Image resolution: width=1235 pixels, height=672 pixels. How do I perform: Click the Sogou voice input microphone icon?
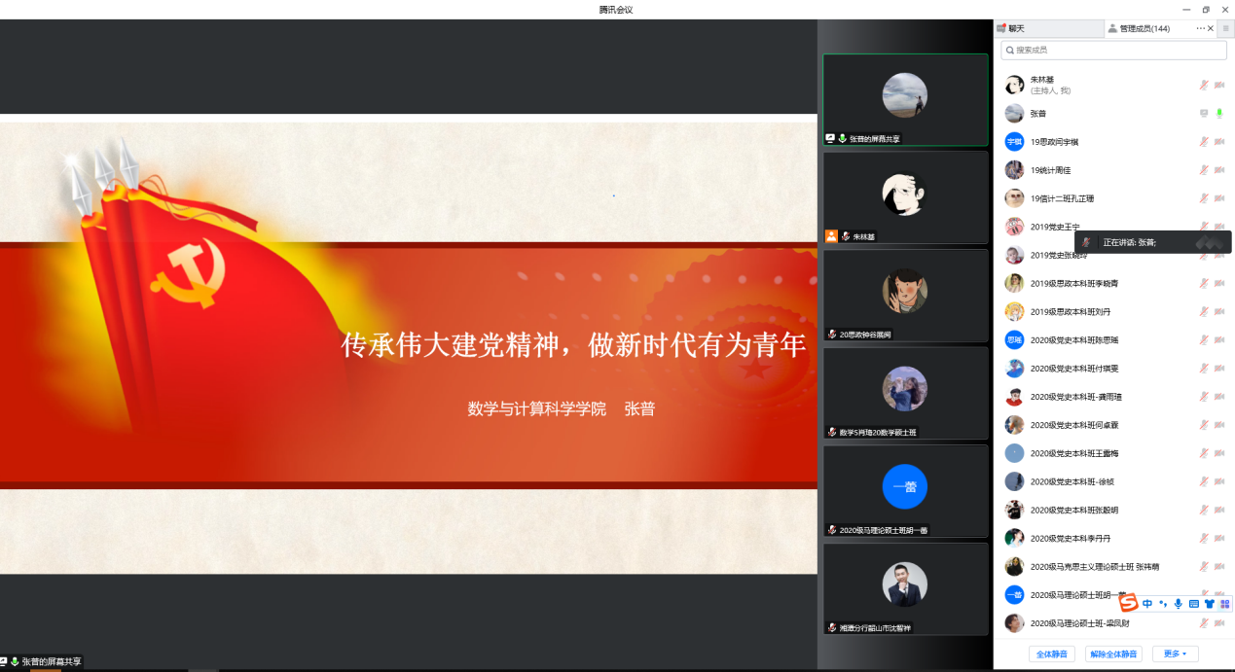point(1178,604)
